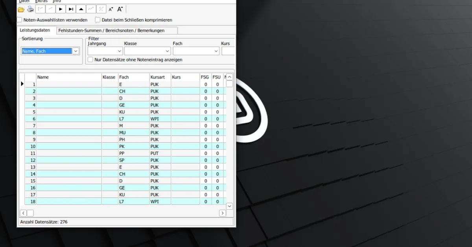Click the greyed-out first record arrow
The height and width of the screenshot is (247, 472).
[x=40, y=9]
